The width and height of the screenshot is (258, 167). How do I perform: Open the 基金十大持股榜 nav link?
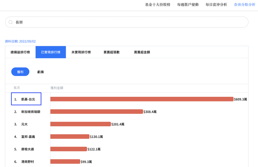[157, 5]
